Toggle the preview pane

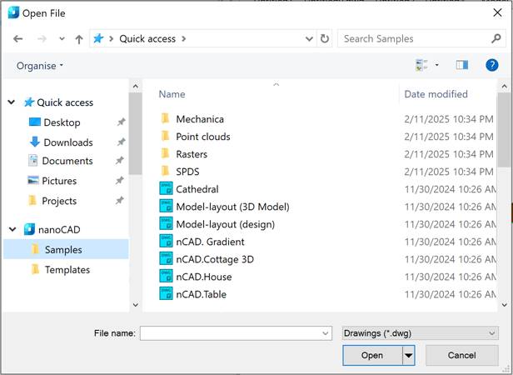tap(462, 65)
